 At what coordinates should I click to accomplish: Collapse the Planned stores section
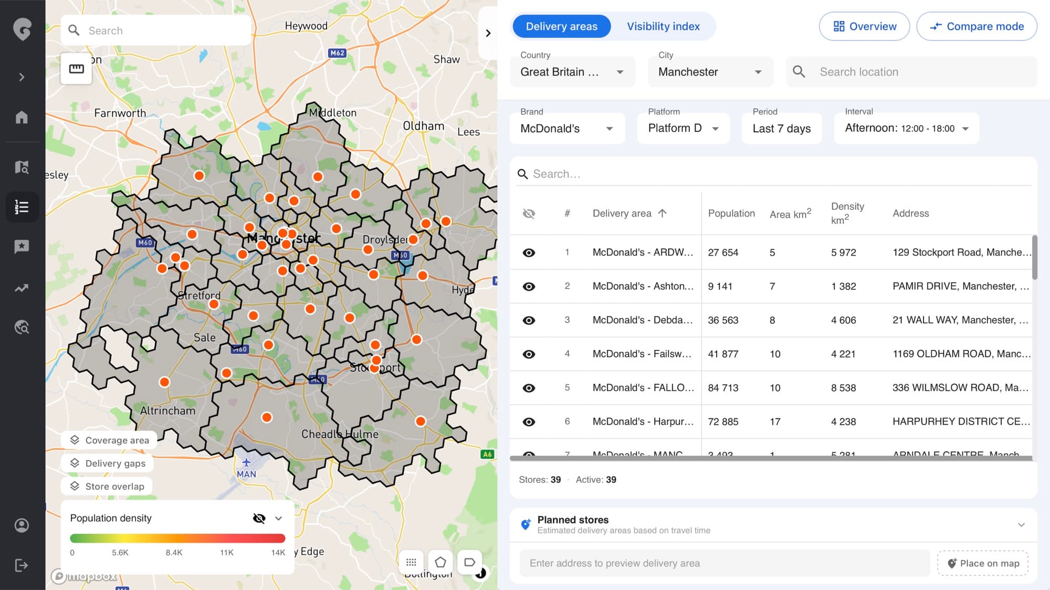point(1021,525)
